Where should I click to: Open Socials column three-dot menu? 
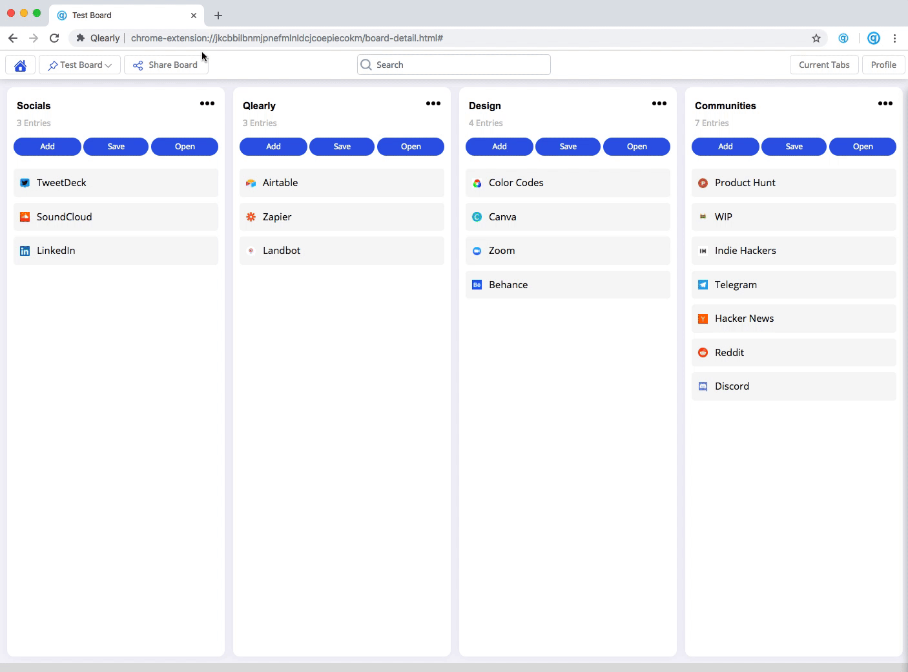tap(207, 103)
